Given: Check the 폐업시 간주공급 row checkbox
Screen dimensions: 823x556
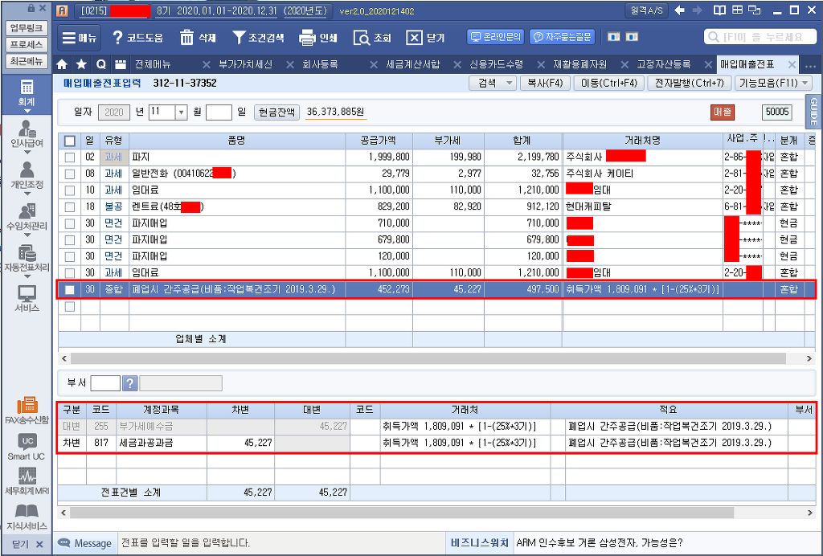Looking at the screenshot, I should pyautogui.click(x=69, y=289).
